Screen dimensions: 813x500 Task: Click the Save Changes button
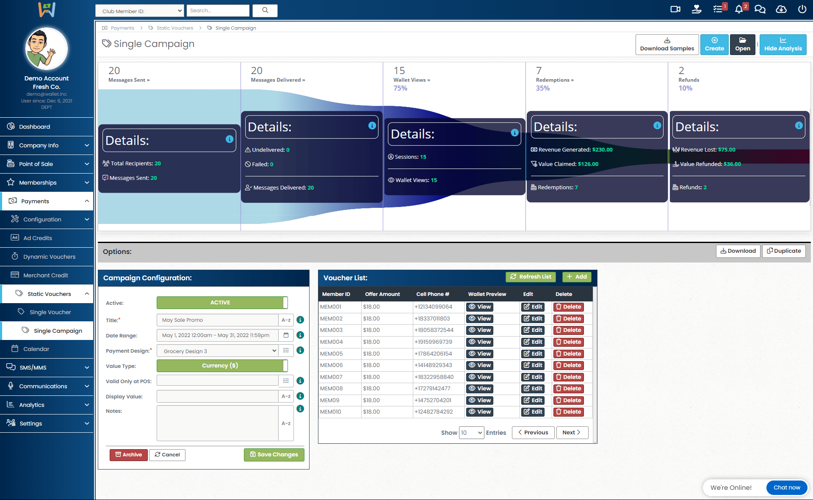pos(274,455)
